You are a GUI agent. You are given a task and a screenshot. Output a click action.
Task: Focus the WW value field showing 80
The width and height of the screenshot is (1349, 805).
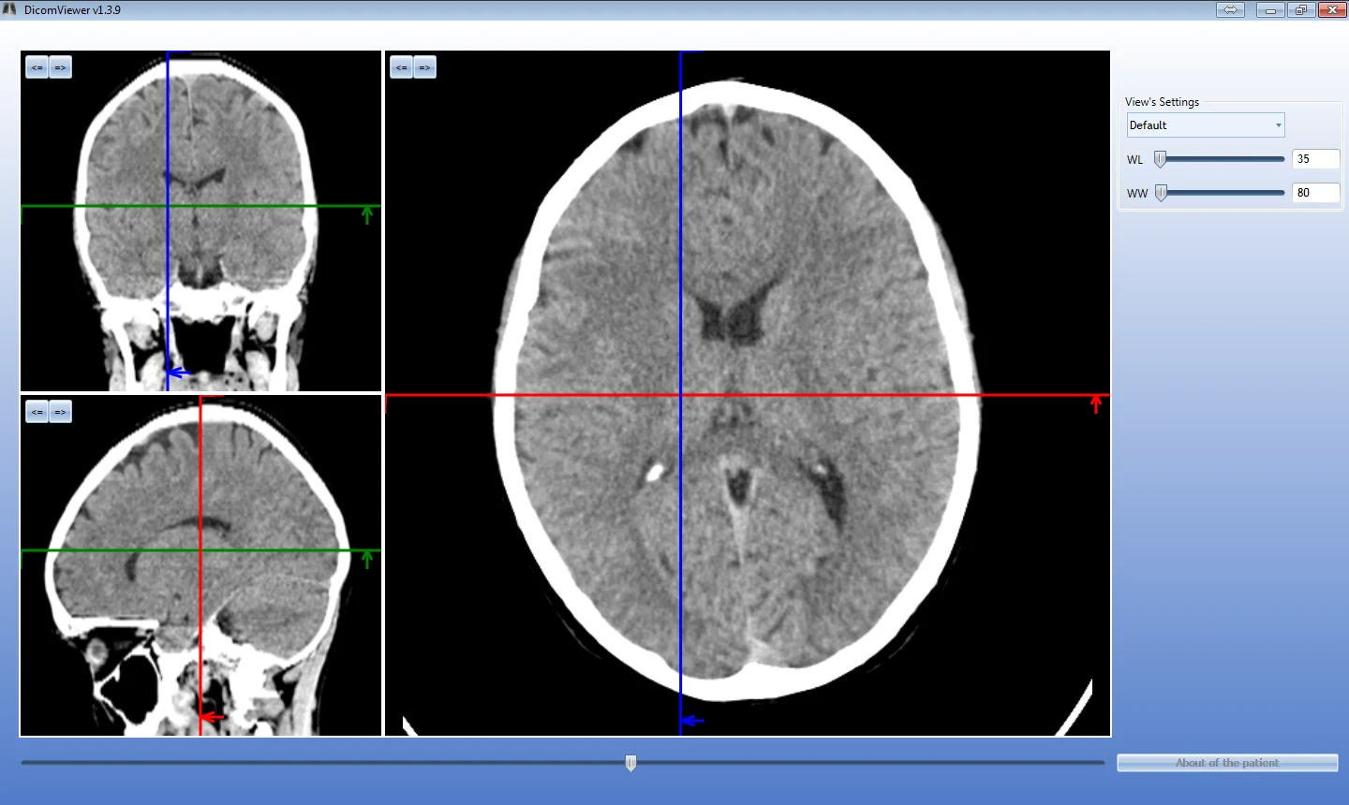pos(1315,193)
